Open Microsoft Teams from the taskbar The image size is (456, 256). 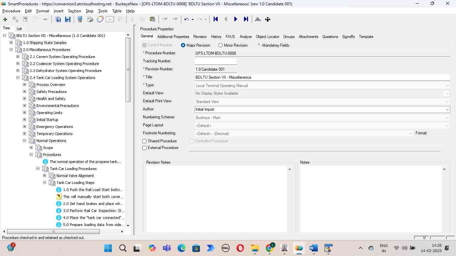click(x=167, y=248)
